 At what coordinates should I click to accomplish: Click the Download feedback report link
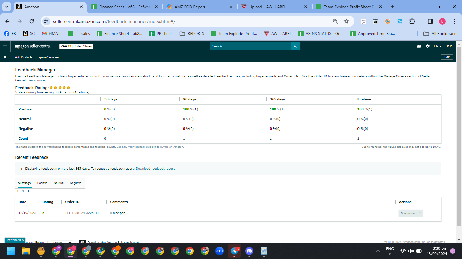[155, 168]
